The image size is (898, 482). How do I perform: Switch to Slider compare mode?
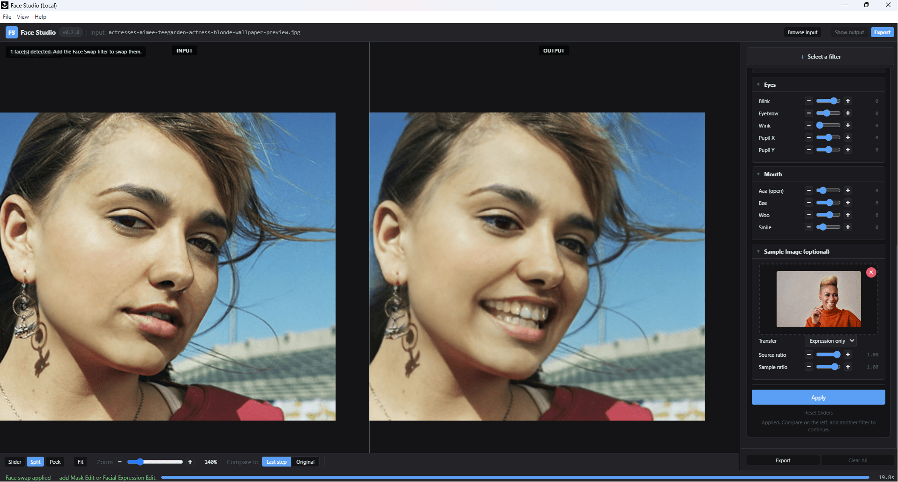pyautogui.click(x=15, y=462)
